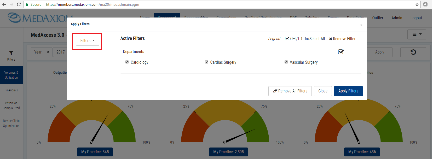Open the Outlier menu item
433x159 pixels.
pos(378,18)
